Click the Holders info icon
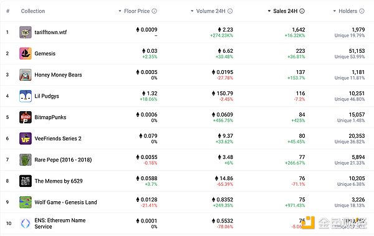 point(362,11)
